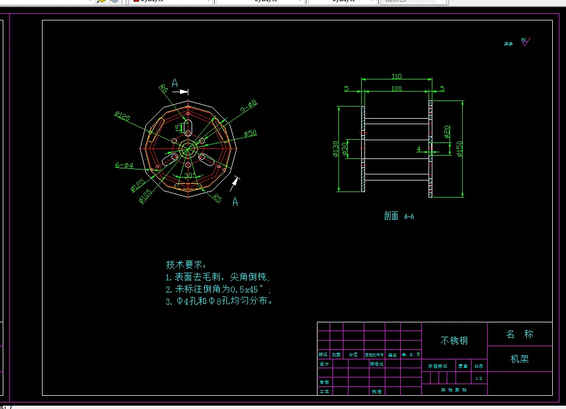Click the R6 radius dimension
This screenshot has width=566, height=409.
click(x=163, y=88)
